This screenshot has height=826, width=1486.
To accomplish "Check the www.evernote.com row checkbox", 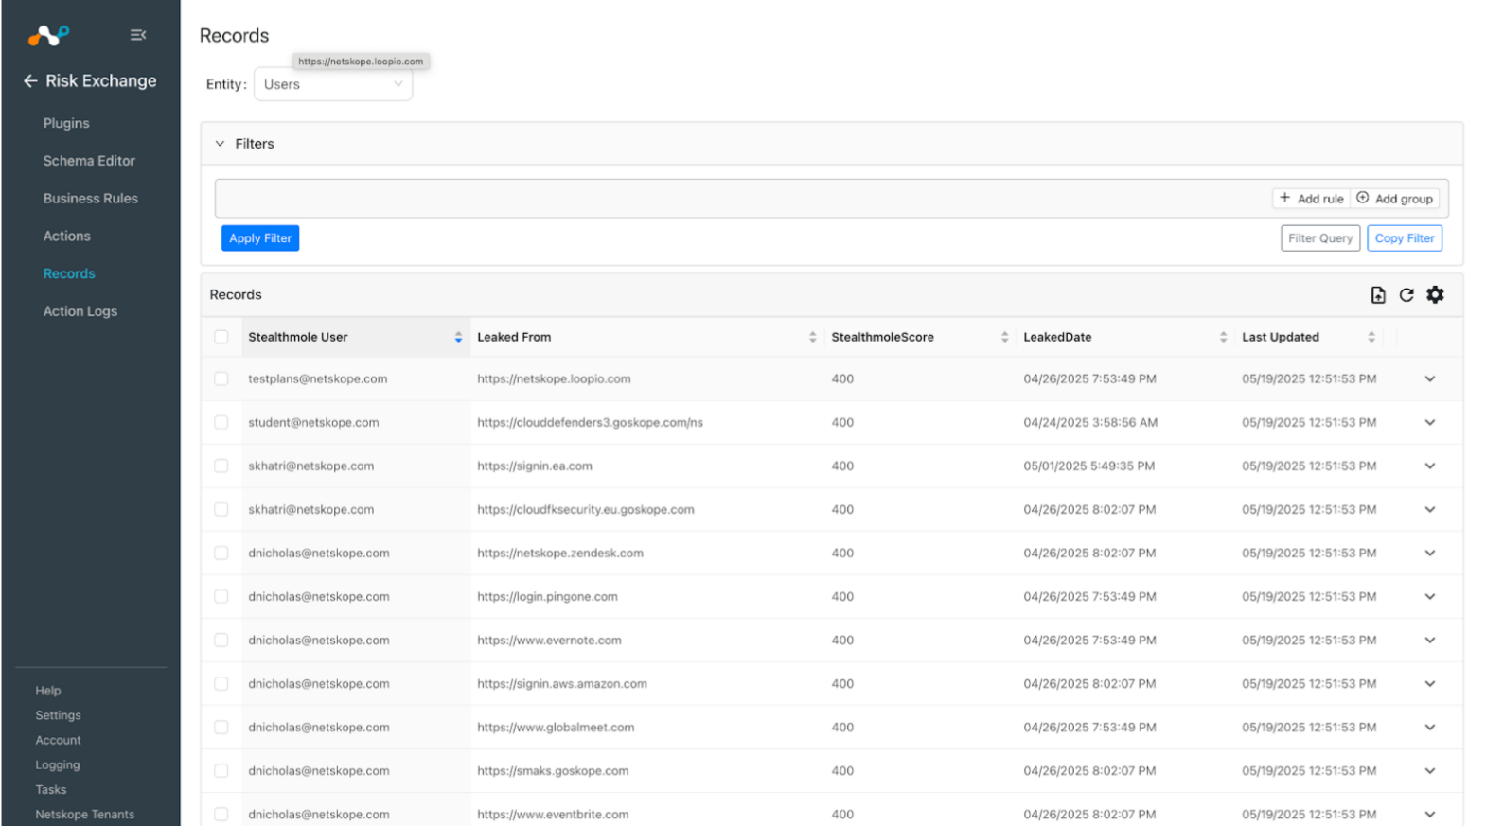I will pos(221,640).
